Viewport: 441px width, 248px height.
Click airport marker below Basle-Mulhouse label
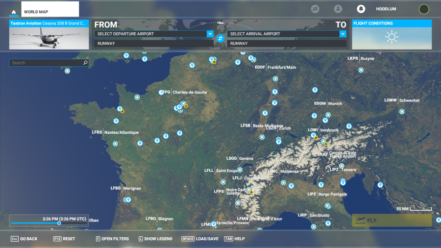coord(262,137)
